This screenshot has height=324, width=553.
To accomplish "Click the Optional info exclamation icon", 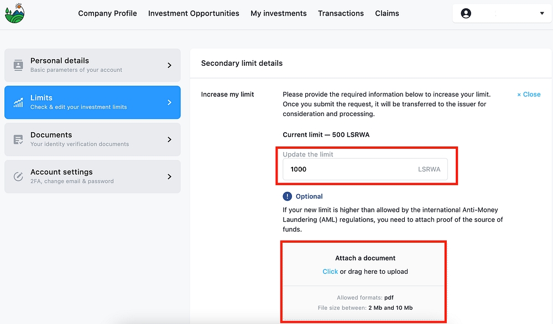I will click(287, 196).
